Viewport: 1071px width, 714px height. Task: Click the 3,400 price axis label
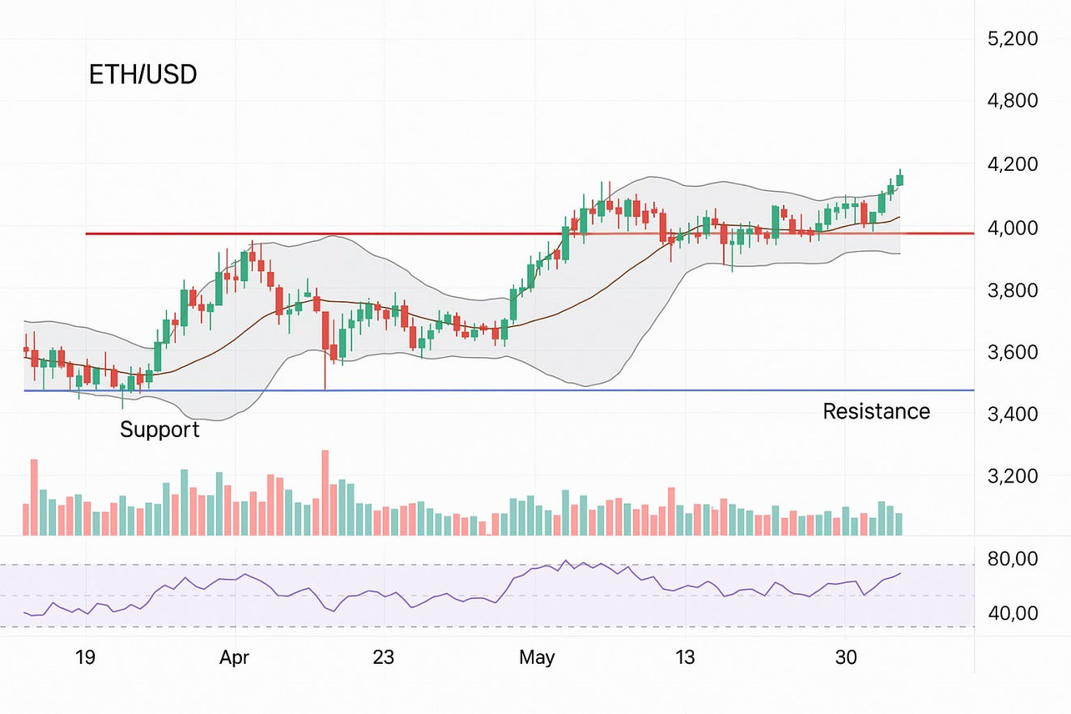pyautogui.click(x=1014, y=414)
